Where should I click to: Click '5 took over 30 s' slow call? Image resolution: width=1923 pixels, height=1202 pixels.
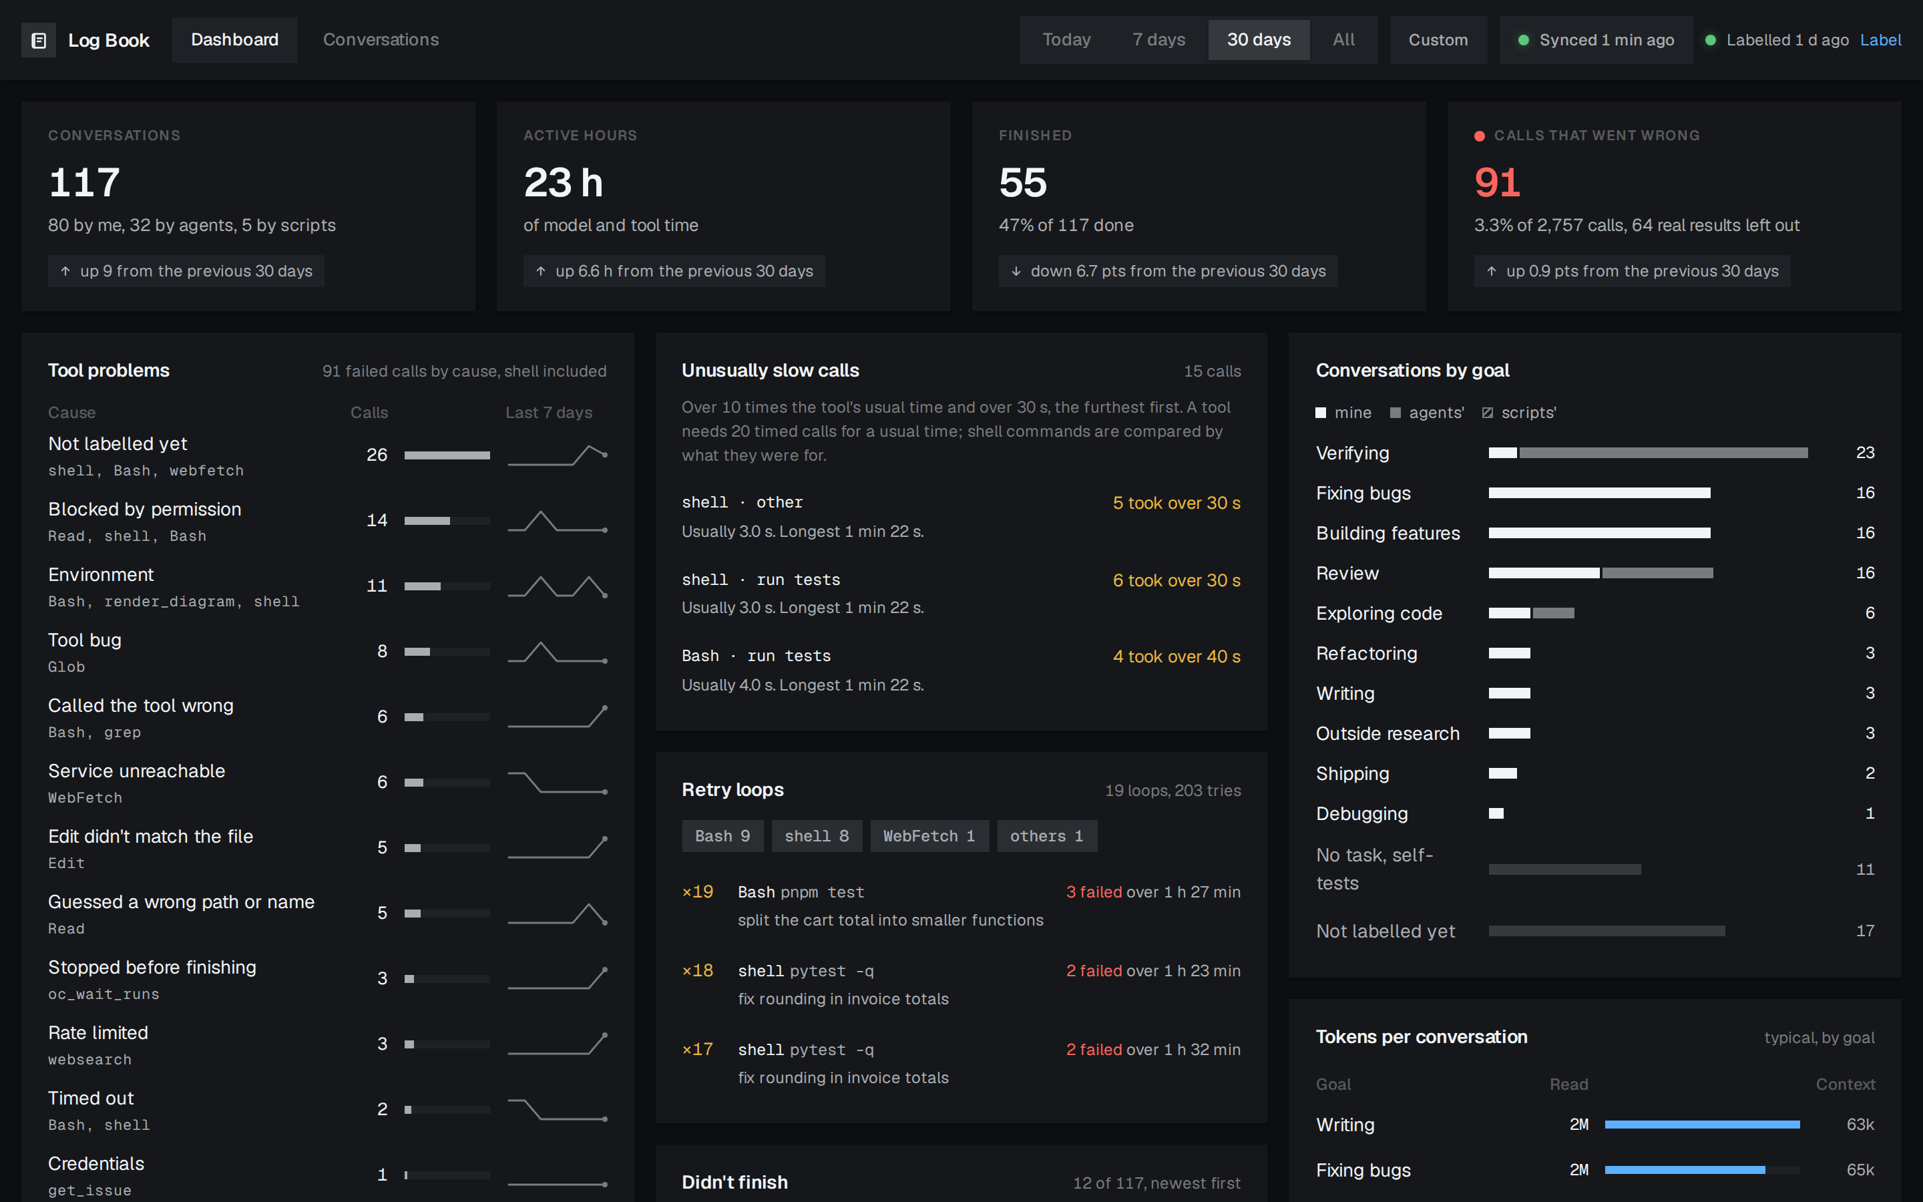(x=1176, y=504)
